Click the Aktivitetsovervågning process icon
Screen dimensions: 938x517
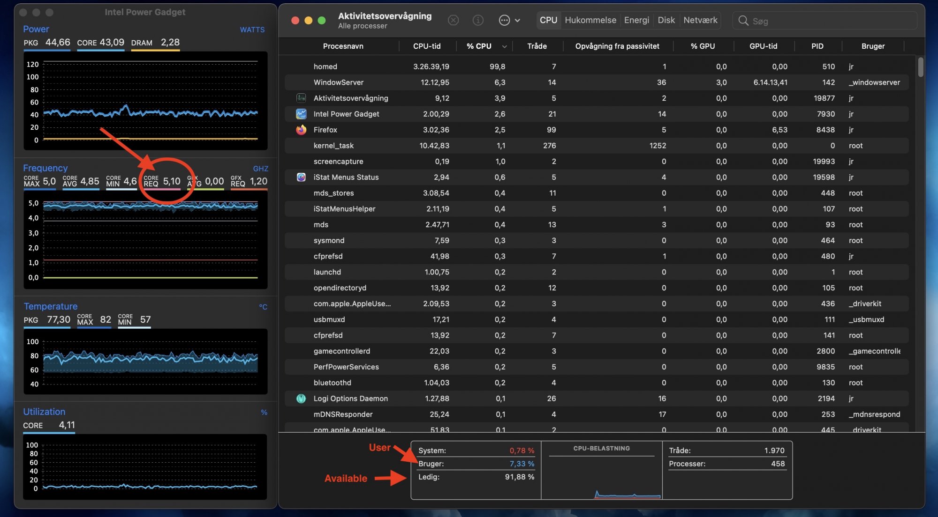[301, 98]
